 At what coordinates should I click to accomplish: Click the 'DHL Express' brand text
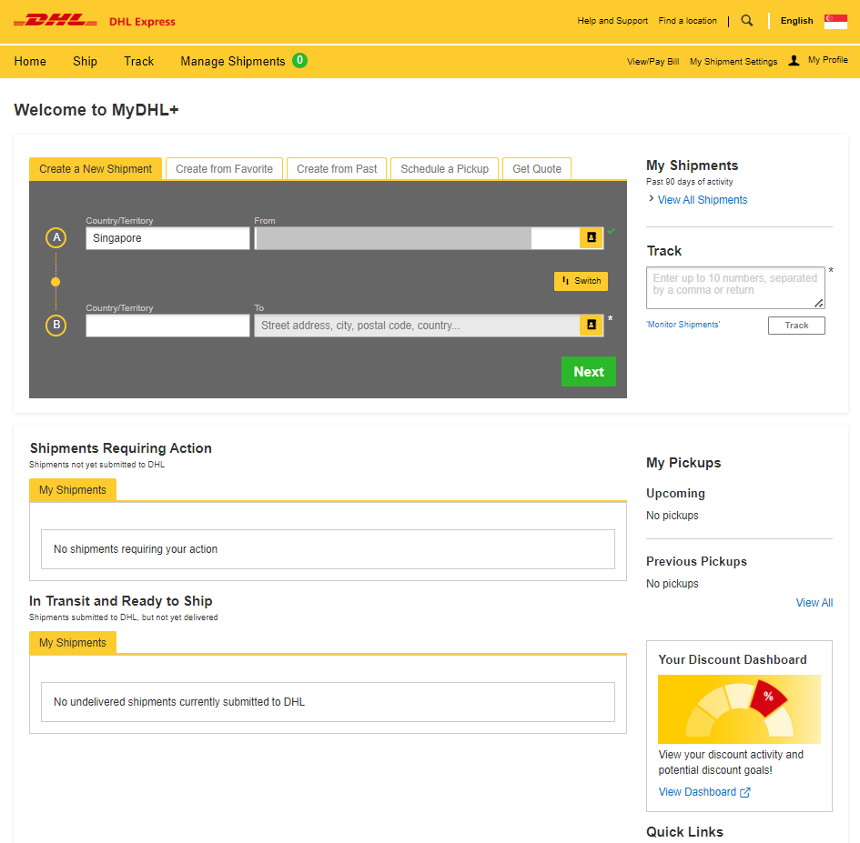tap(142, 22)
